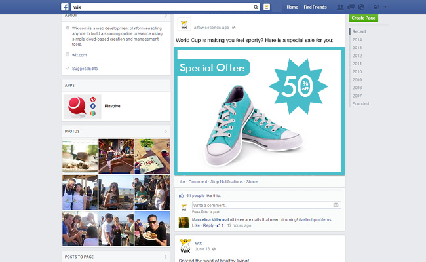Open privacy shortcuts lock icon

click(376, 7)
